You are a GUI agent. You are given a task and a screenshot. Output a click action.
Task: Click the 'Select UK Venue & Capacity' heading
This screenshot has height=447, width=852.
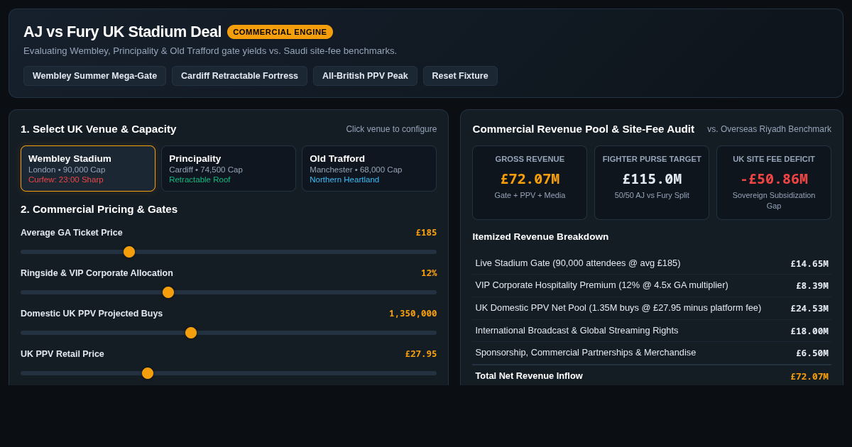tap(98, 128)
